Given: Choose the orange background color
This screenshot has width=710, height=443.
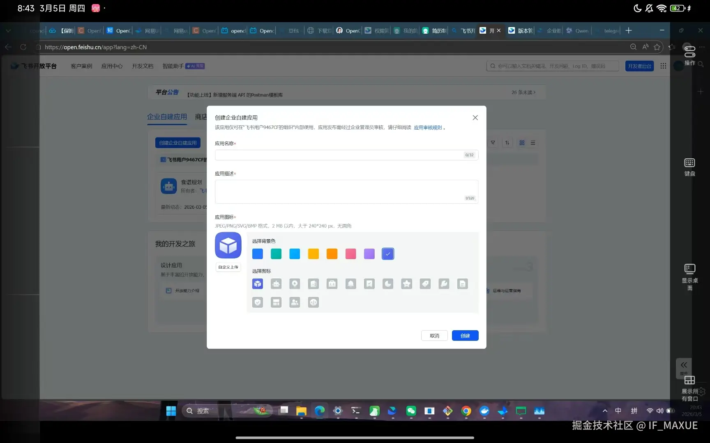Looking at the screenshot, I should pyautogui.click(x=332, y=254).
